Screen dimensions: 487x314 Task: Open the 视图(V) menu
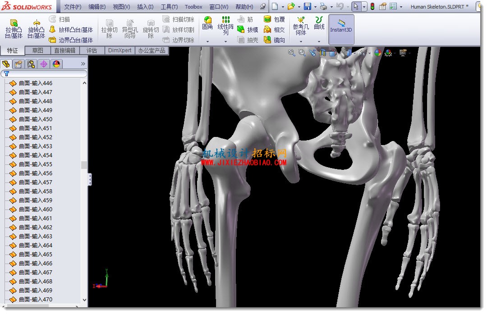click(121, 6)
